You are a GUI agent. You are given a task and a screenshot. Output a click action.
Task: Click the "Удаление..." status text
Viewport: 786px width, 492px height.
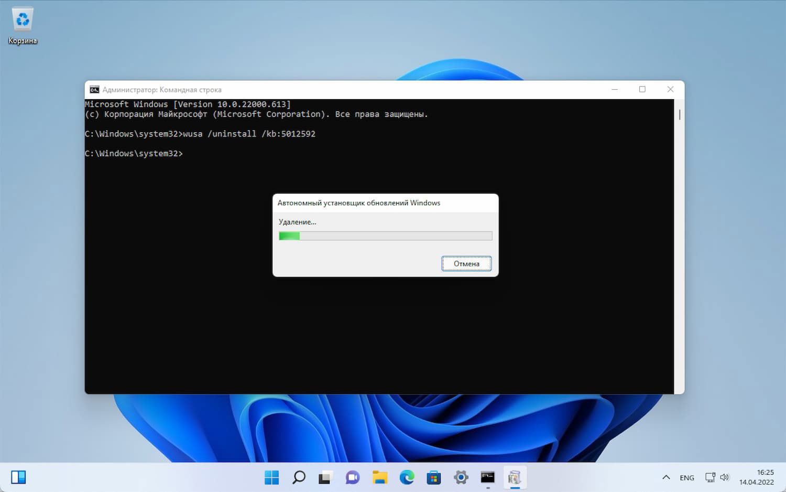coord(297,222)
